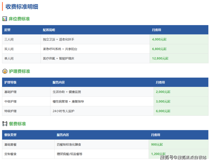
Task: Click the 护理费标准 section heading
Action: click(x=19, y=71)
